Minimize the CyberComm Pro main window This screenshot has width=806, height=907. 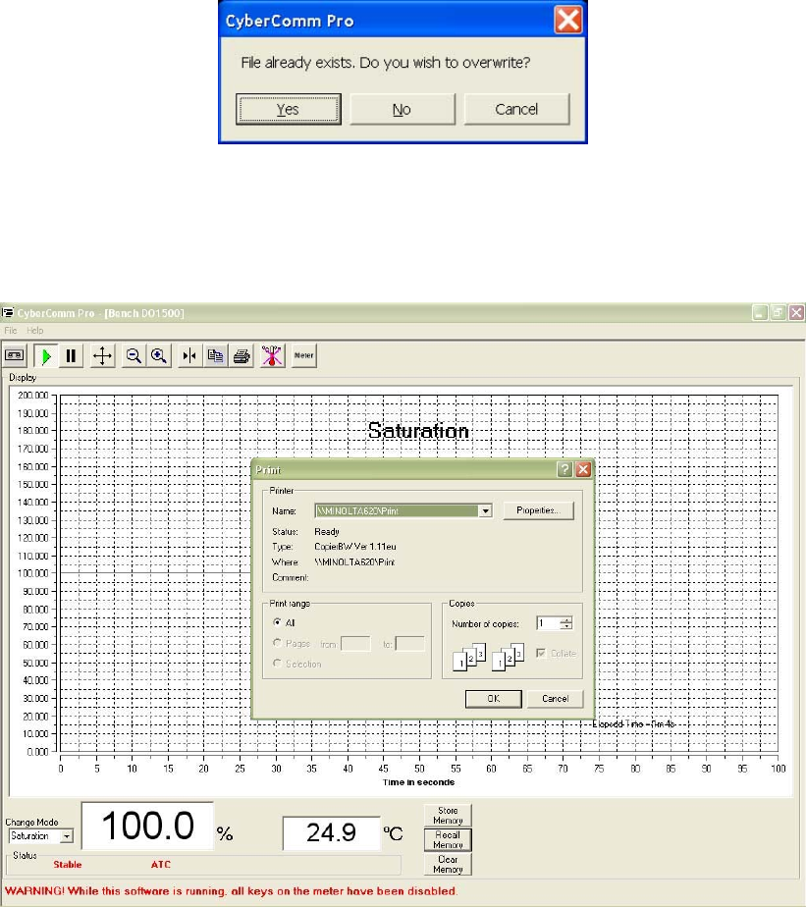click(760, 313)
